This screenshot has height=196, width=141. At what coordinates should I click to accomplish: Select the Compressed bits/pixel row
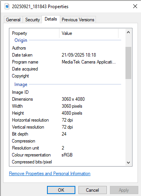coord(66,162)
